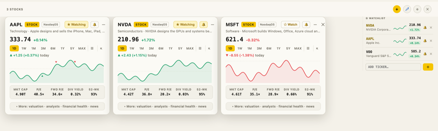The height and width of the screenshot is (131, 438).
Task: Select the 3M range on NVDA card
Action: (x=151, y=48)
